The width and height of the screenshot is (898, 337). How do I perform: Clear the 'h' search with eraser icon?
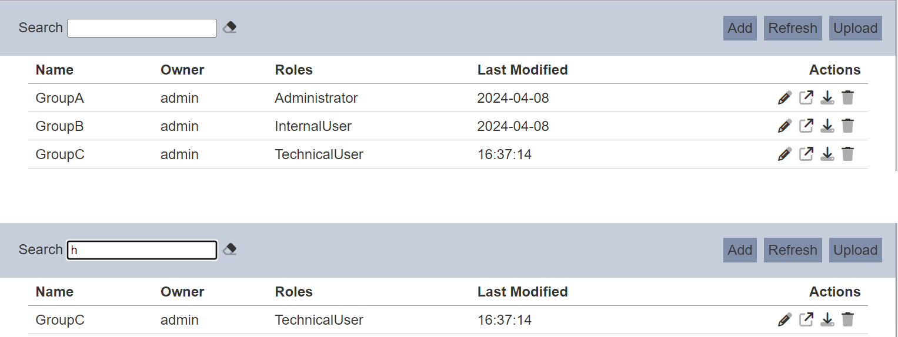click(230, 249)
